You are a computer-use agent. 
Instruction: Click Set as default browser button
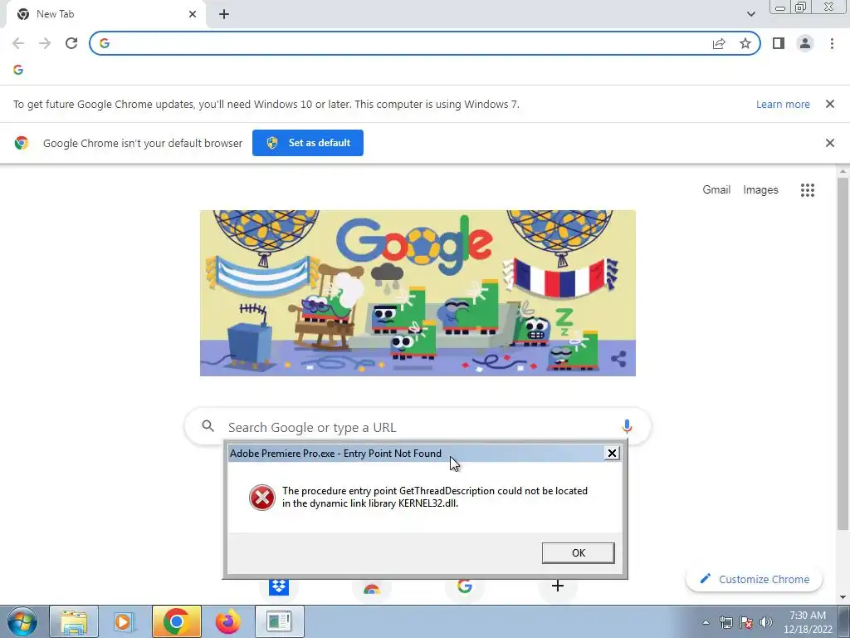(x=308, y=143)
